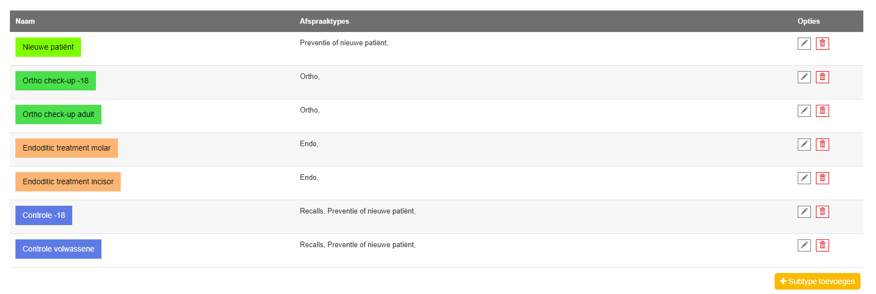
Task: Delete the Controle -18 subtype
Action: tap(822, 212)
